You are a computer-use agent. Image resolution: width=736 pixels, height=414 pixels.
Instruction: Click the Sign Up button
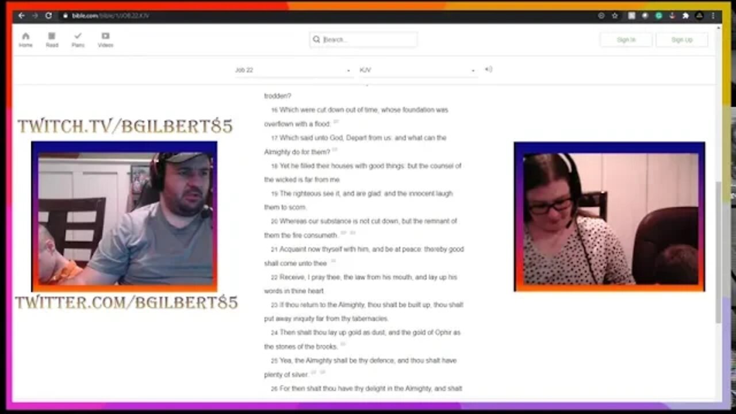[x=681, y=40]
